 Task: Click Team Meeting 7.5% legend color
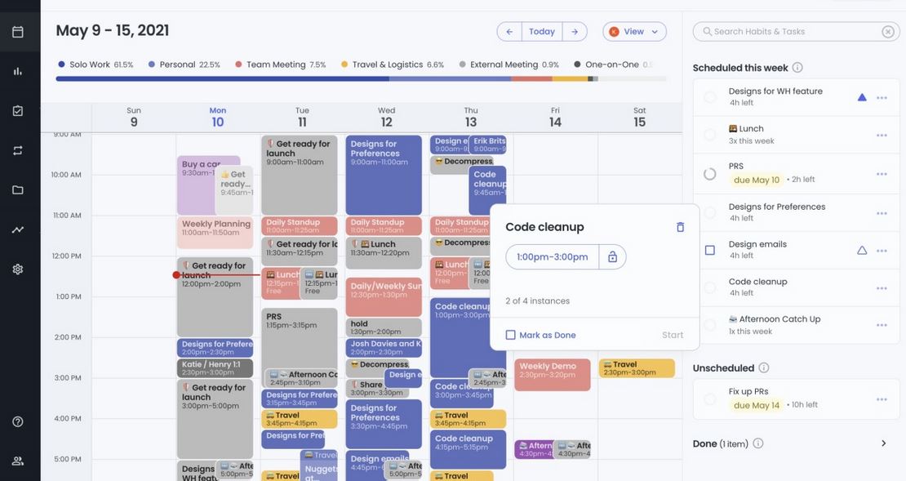(238, 65)
